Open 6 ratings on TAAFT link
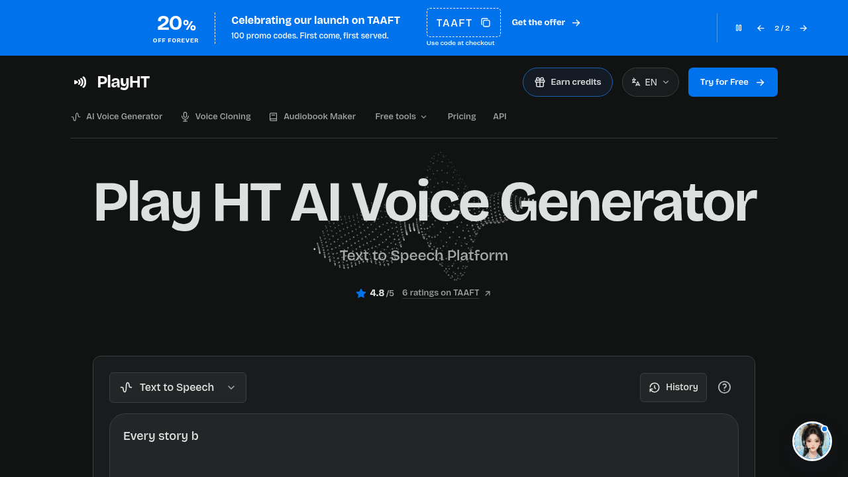Screen dimensions: 848x477 point(441,293)
